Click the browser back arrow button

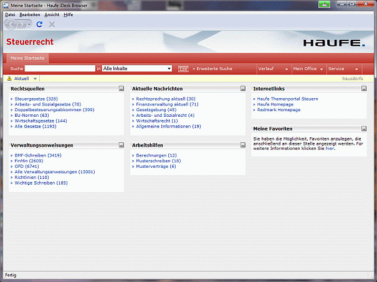[x=11, y=24]
